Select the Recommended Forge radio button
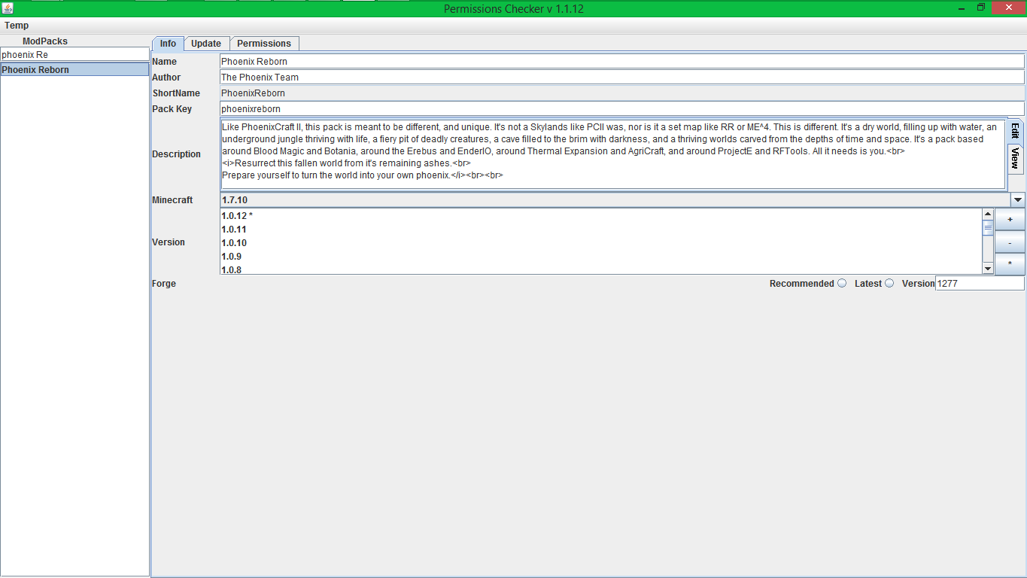This screenshot has height=578, width=1027. pyautogui.click(x=842, y=283)
